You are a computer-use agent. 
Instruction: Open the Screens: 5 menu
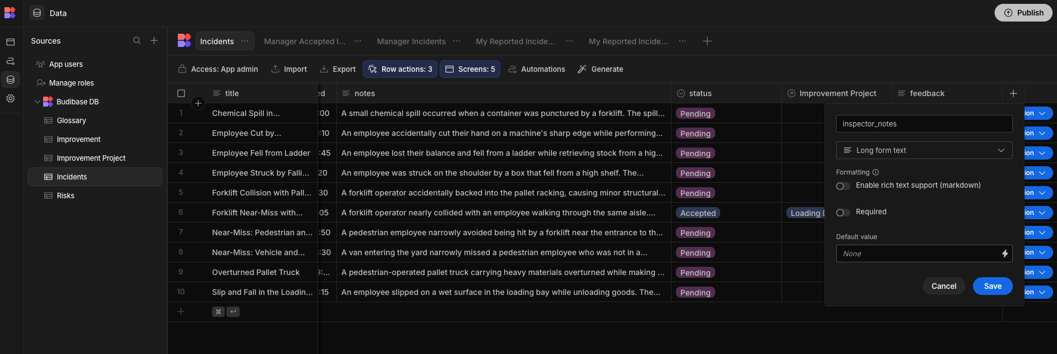point(470,69)
